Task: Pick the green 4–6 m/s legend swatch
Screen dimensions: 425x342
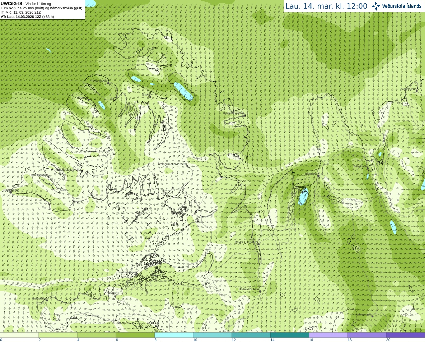Action: (97, 335)
